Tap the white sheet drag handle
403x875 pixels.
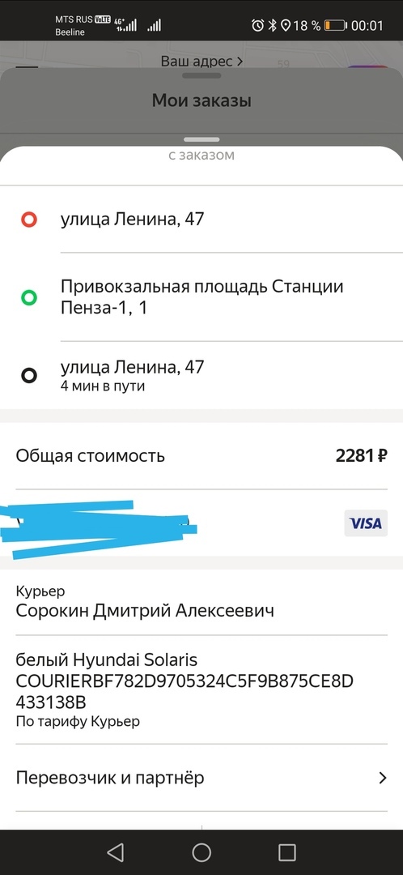coord(201,139)
